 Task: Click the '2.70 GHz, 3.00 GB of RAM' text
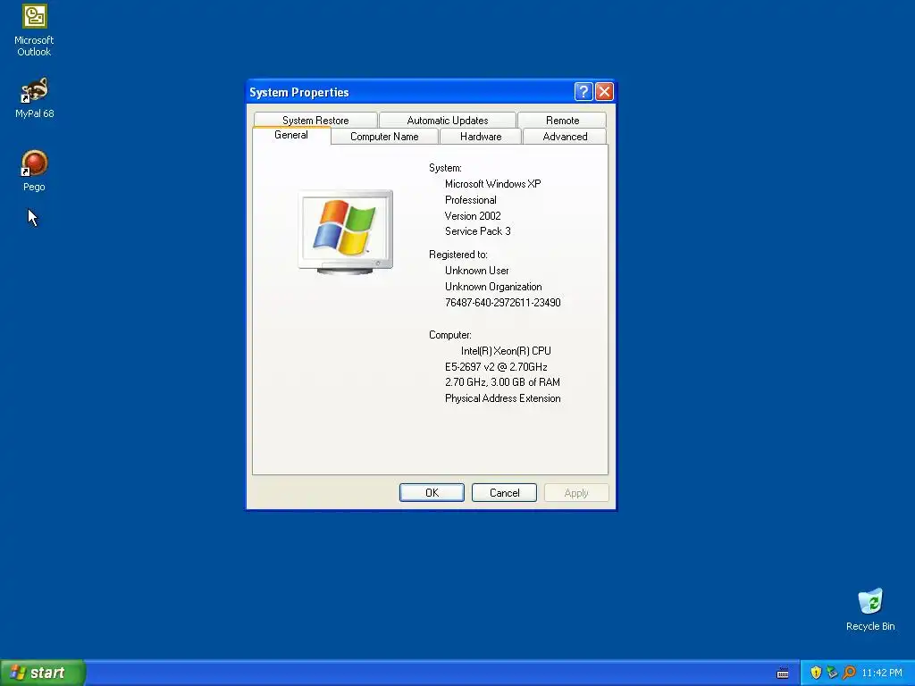click(x=502, y=382)
